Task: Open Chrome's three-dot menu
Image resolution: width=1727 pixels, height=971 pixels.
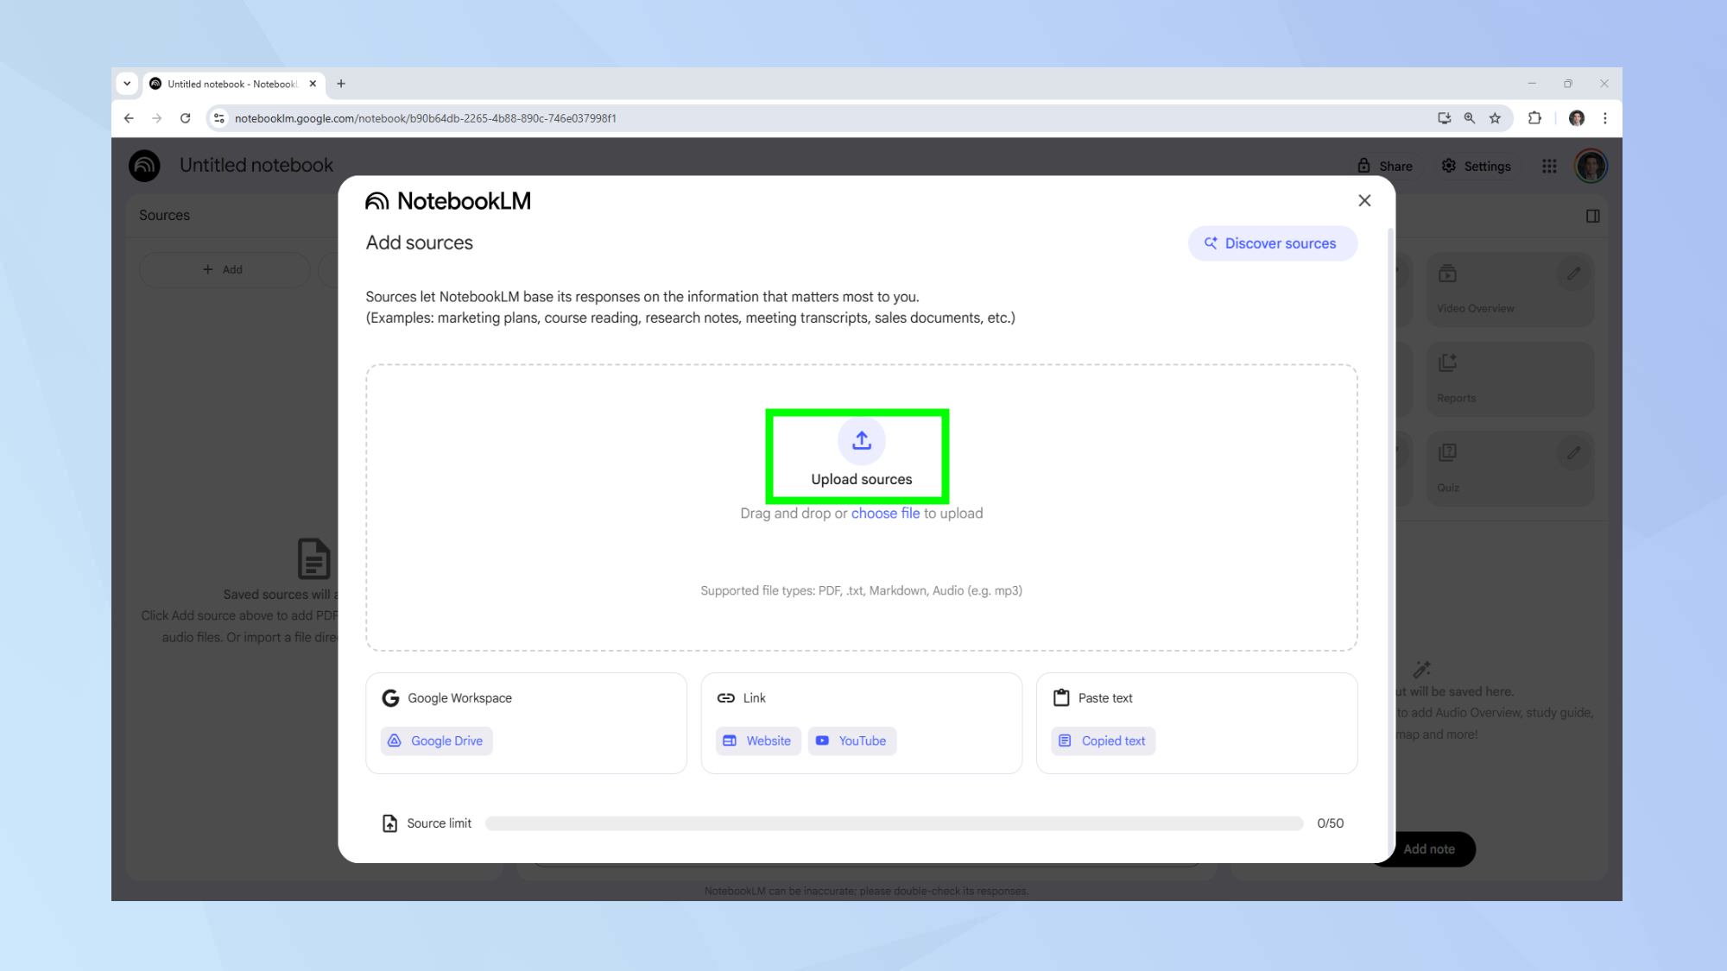Action: tap(1604, 118)
